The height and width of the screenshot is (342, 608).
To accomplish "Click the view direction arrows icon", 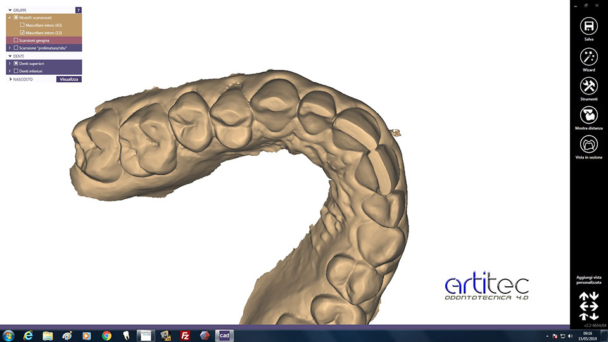I will pyautogui.click(x=588, y=306).
